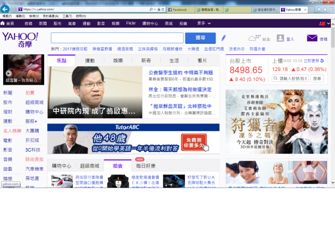Click the 登入 login link
The height and width of the screenshot is (240, 335).
click(x=290, y=39)
